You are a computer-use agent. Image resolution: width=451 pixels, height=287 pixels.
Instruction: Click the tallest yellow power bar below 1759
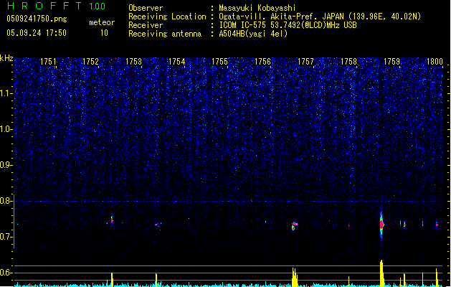point(381,273)
